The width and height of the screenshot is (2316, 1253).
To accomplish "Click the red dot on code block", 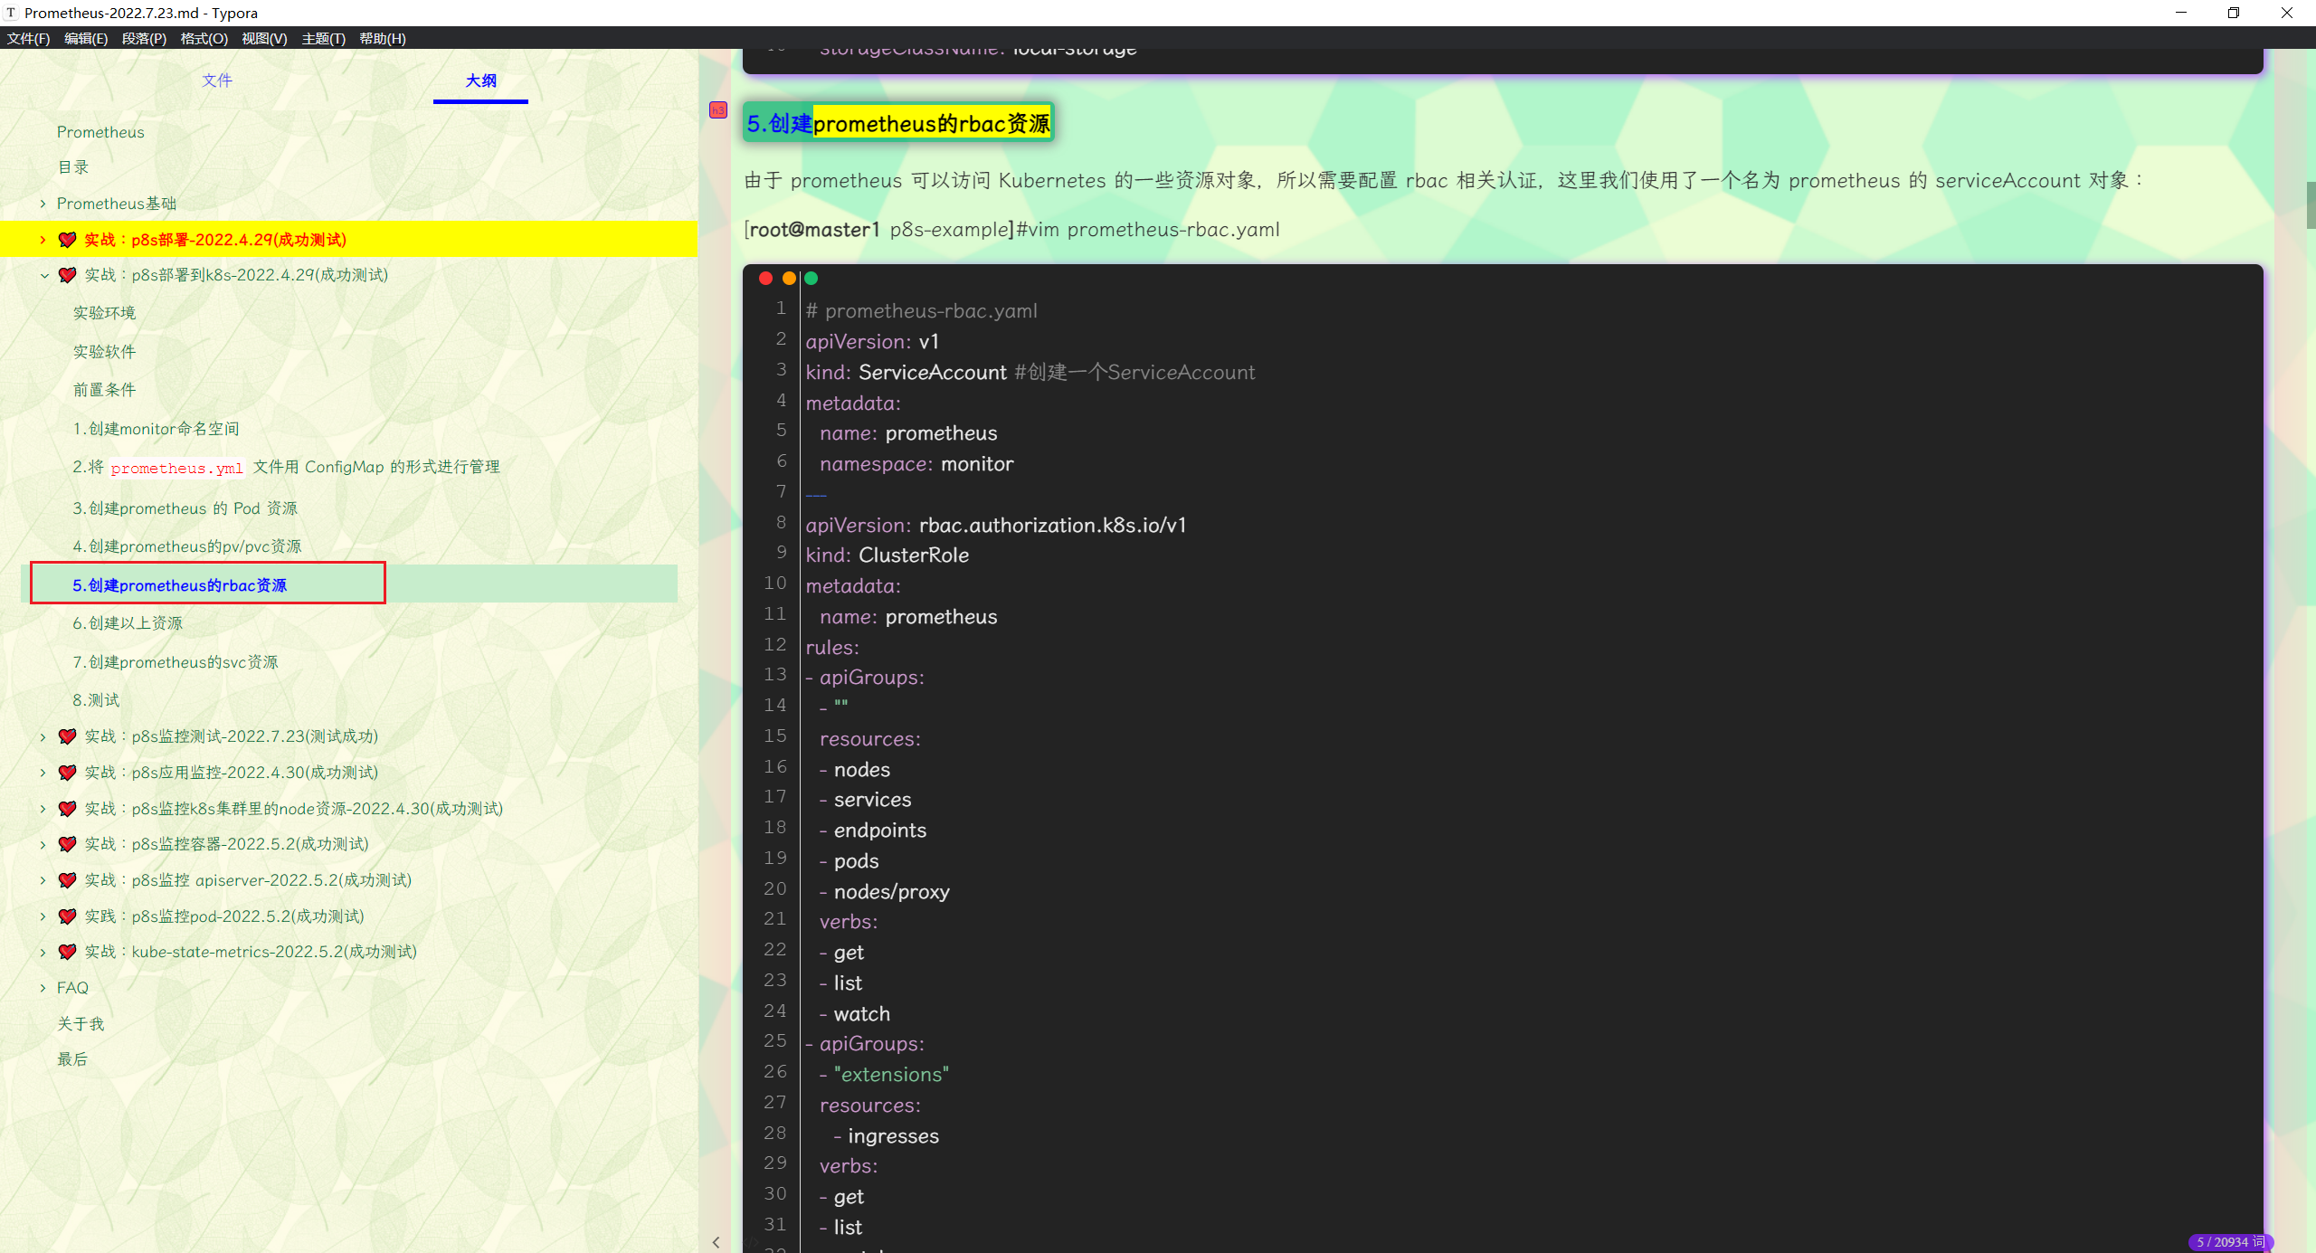I will (765, 279).
